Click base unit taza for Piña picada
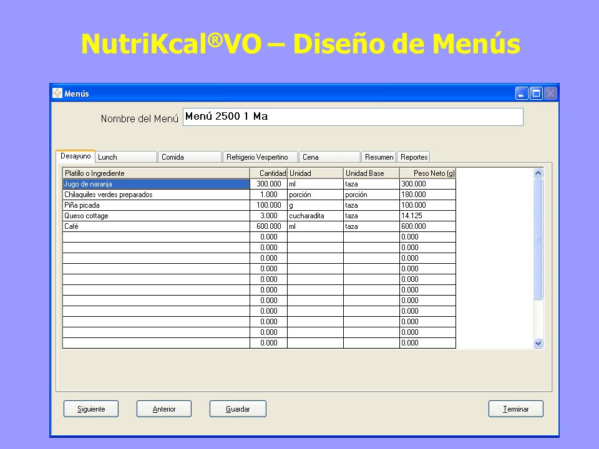The width and height of the screenshot is (599, 449). click(371, 205)
